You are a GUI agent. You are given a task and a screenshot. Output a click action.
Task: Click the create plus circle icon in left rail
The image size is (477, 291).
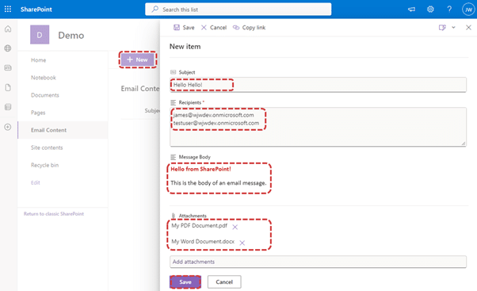coord(8,127)
